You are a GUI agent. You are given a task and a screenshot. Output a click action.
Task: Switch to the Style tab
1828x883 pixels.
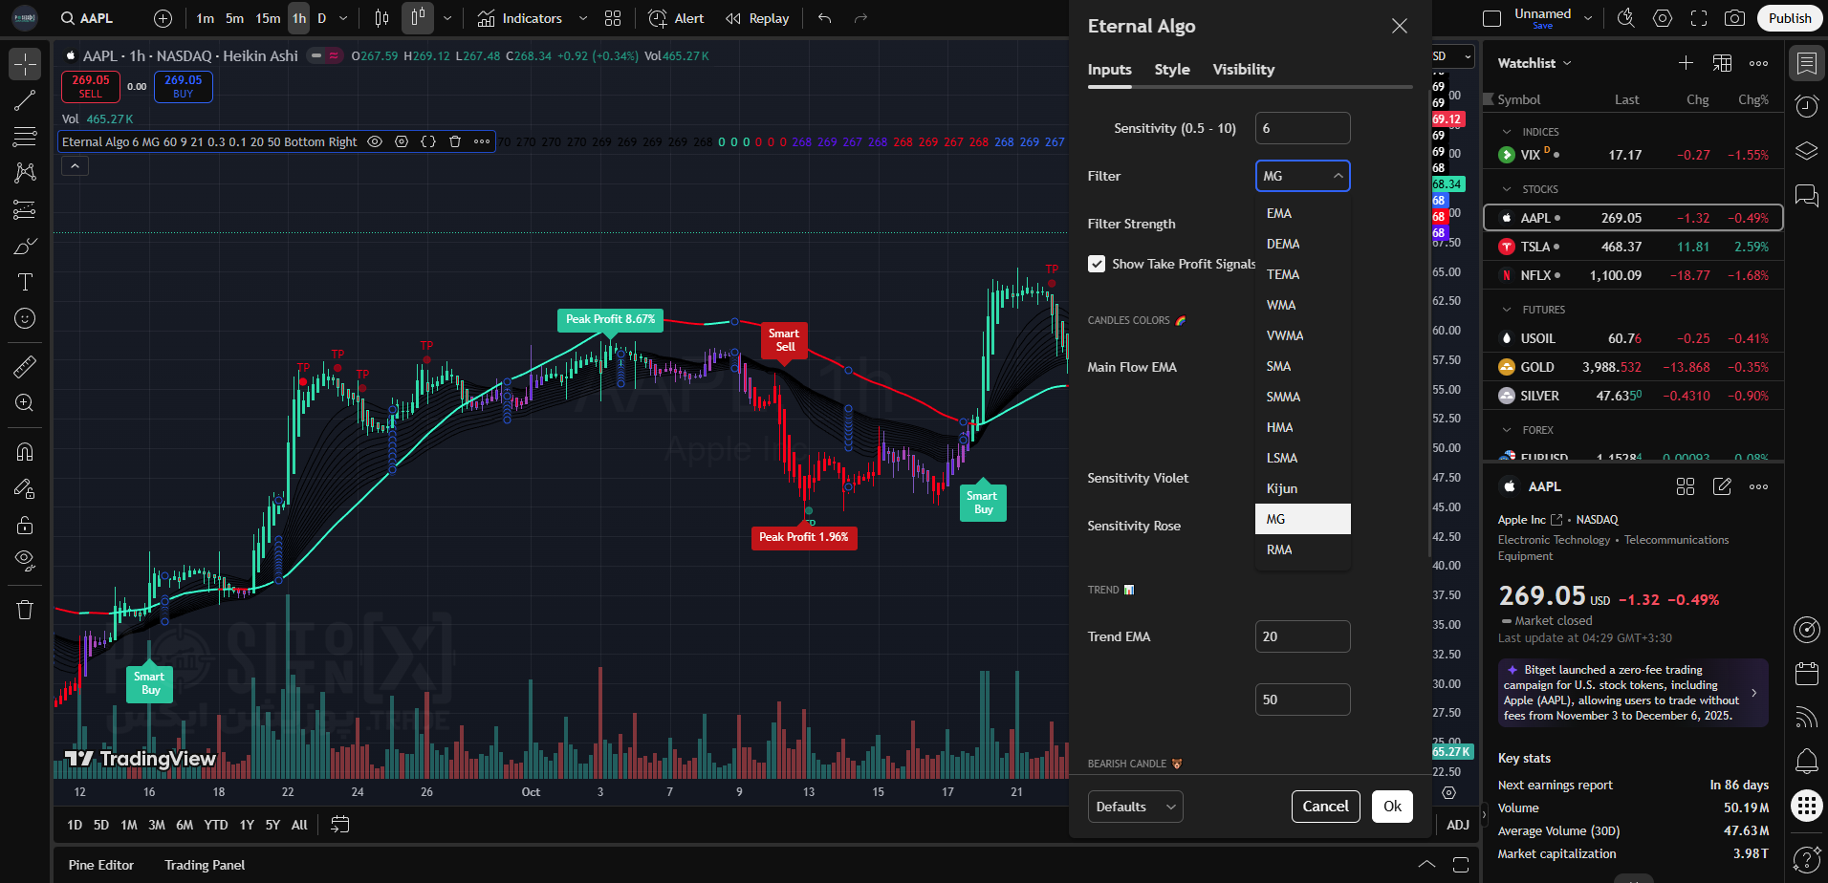point(1171,69)
